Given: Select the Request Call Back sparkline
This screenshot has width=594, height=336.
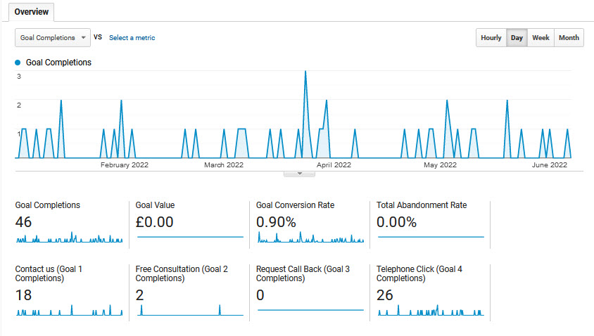Looking at the screenshot, I should click(x=310, y=310).
